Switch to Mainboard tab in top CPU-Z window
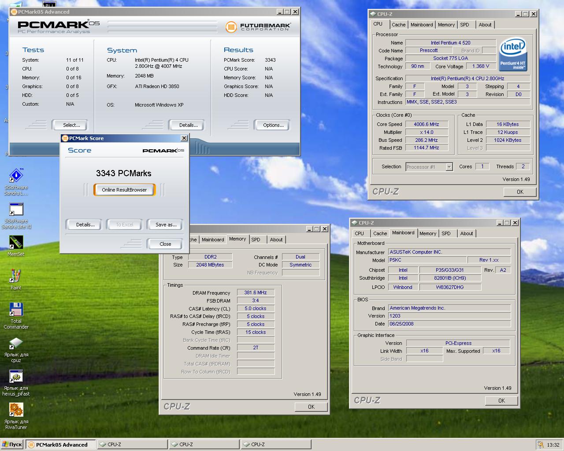564x451 pixels. [422, 25]
